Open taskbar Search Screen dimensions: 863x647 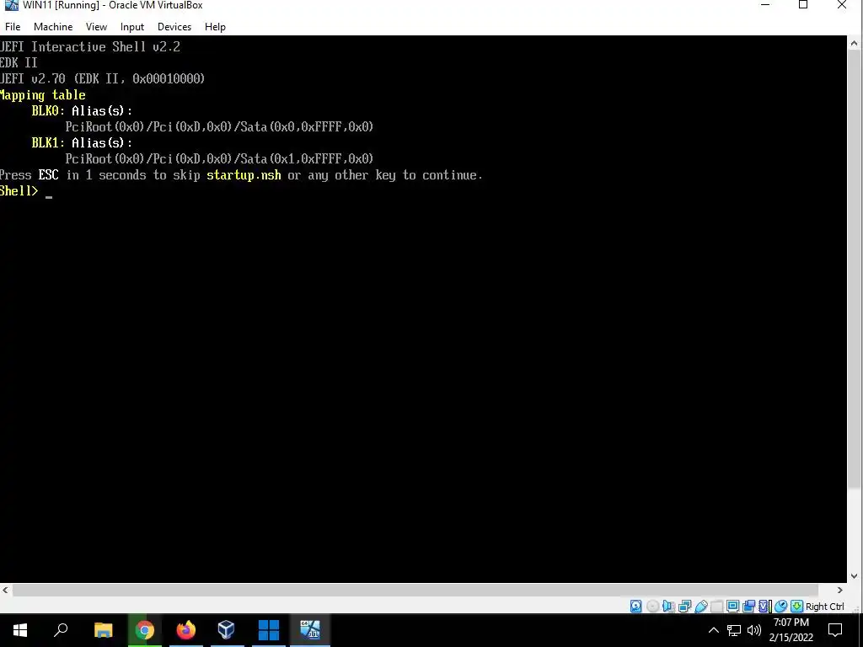click(61, 630)
